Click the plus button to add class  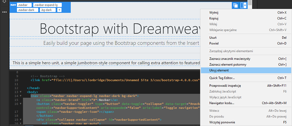pos(59,10)
